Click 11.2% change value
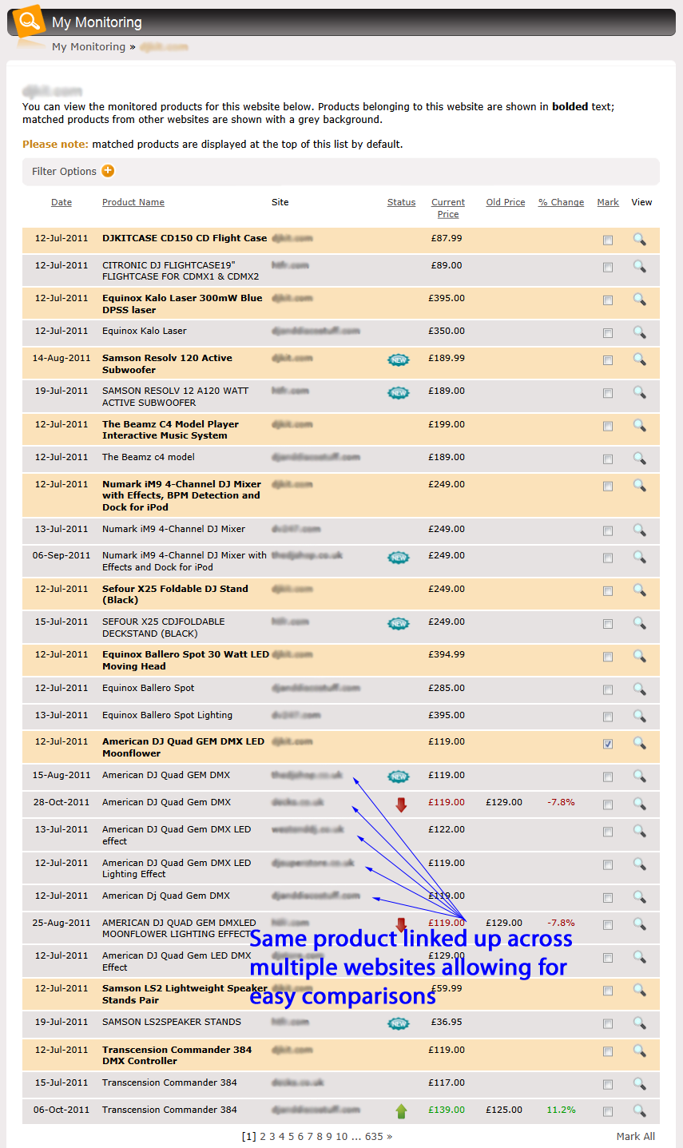This screenshot has height=1148, width=683. pyautogui.click(x=561, y=1110)
